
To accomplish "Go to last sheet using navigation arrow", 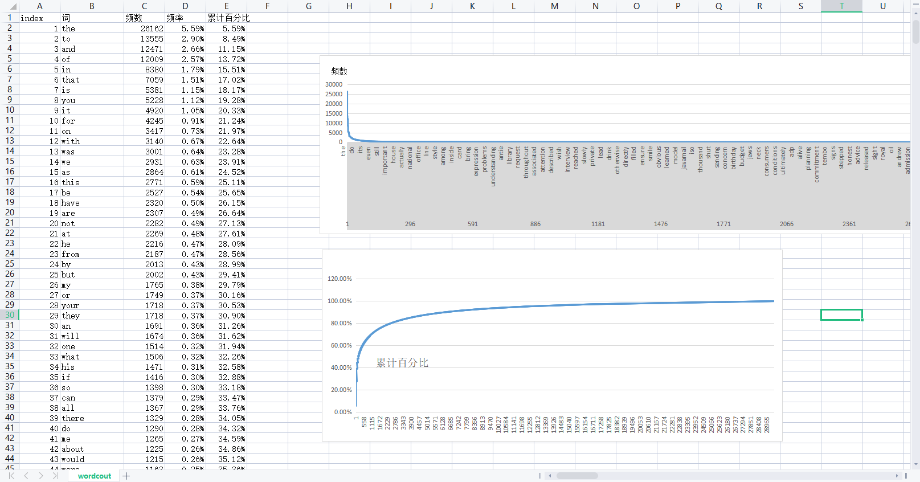I will pos(55,476).
